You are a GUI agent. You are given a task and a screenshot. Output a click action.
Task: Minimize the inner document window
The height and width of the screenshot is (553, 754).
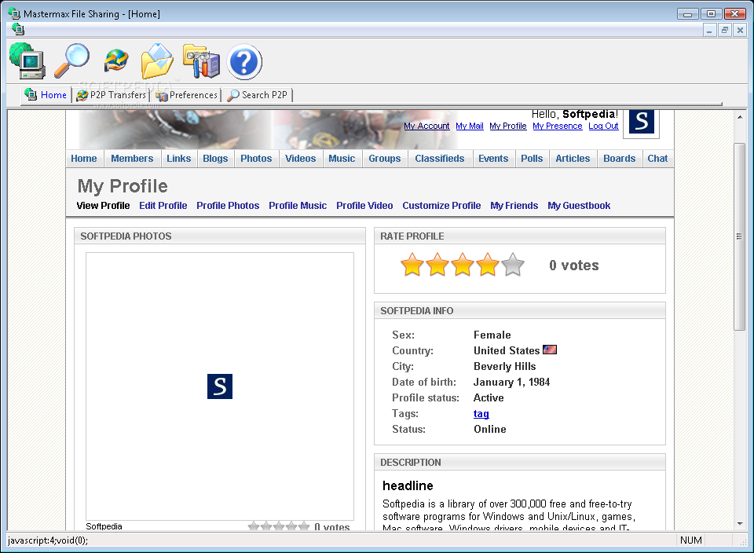coord(709,30)
